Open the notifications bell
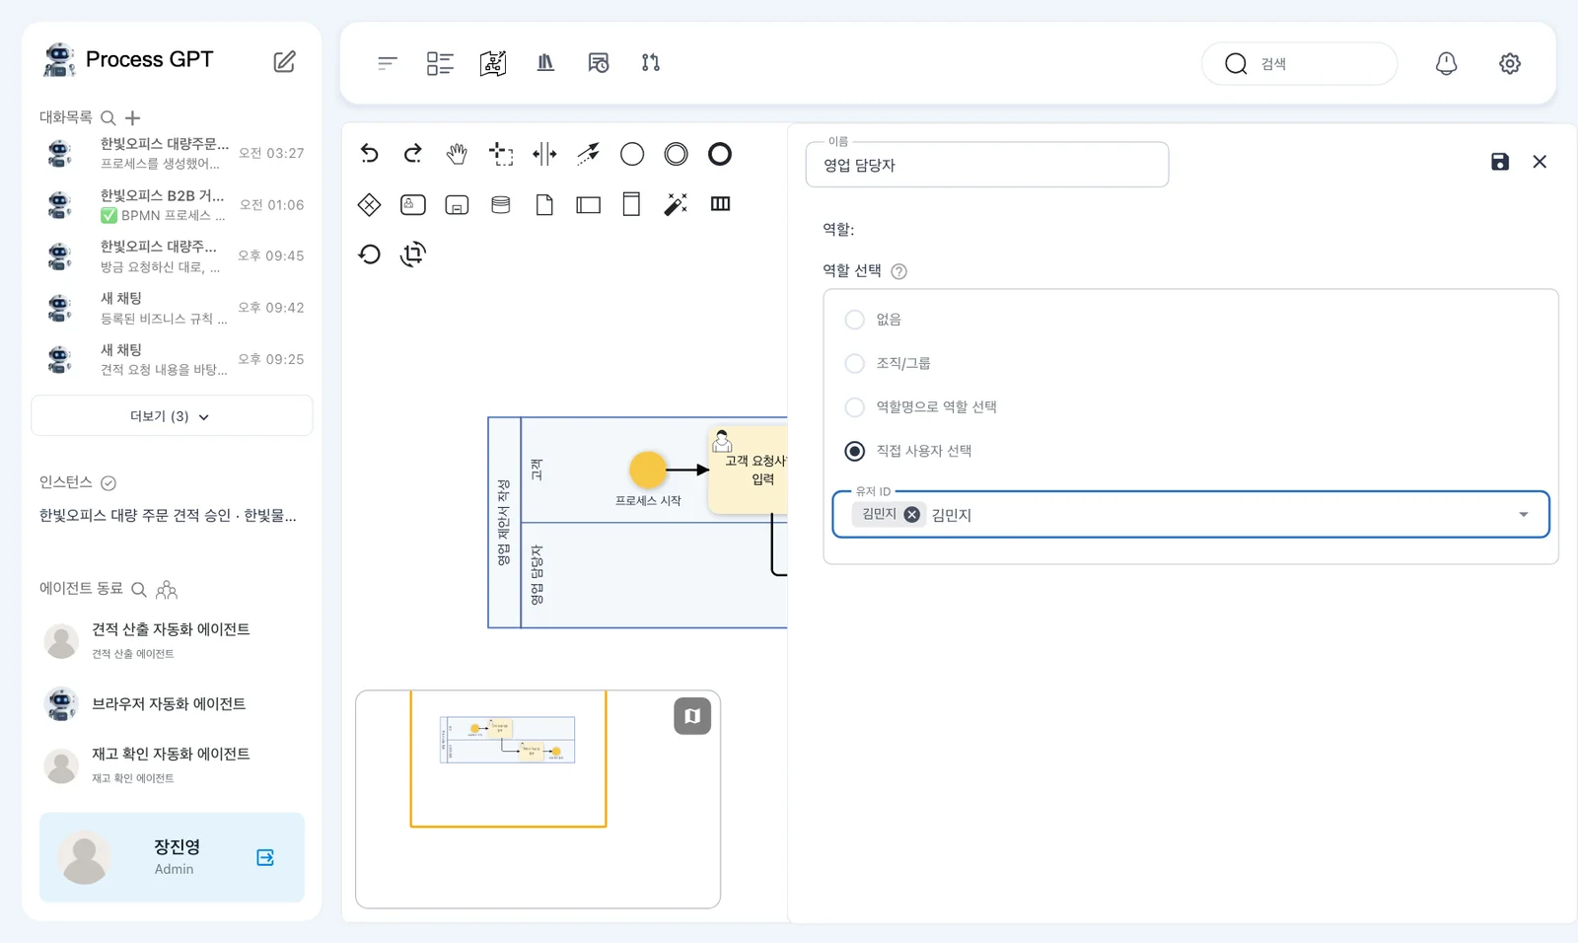The height and width of the screenshot is (943, 1578). (1446, 63)
